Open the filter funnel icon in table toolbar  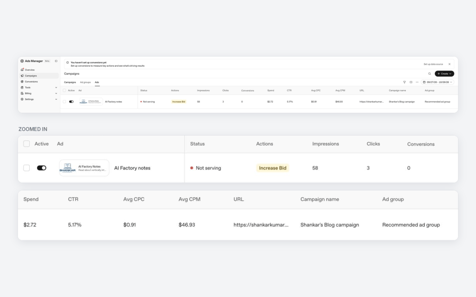[404, 82]
